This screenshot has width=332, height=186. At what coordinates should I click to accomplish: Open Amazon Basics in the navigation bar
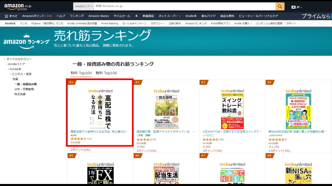click(x=98, y=16)
